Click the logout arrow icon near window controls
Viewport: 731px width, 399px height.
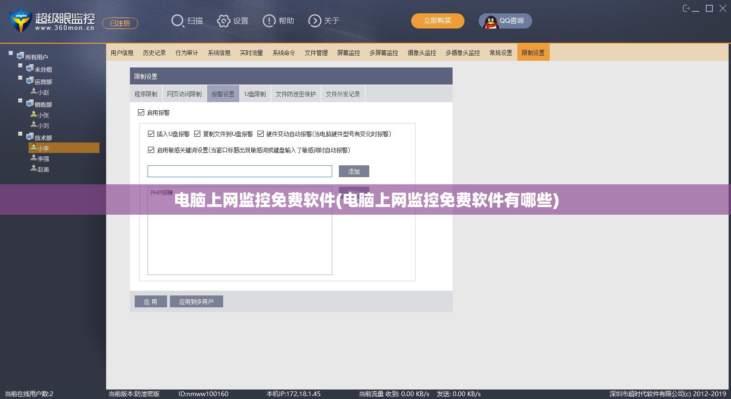click(686, 8)
